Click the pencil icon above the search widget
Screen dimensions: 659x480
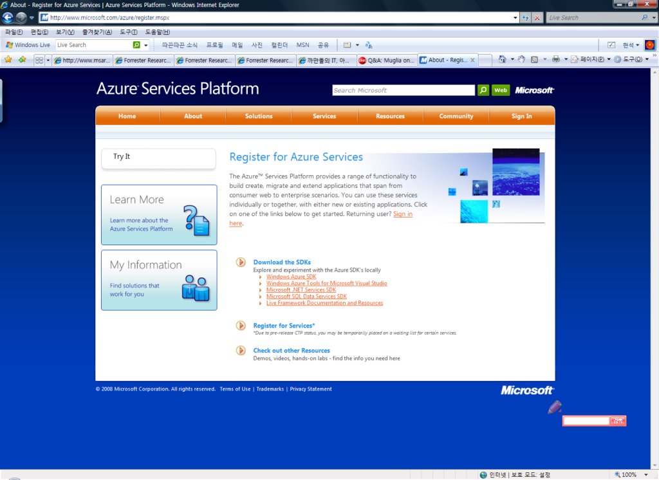tap(555, 407)
